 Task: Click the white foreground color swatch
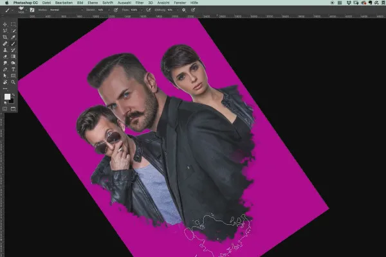[7, 96]
